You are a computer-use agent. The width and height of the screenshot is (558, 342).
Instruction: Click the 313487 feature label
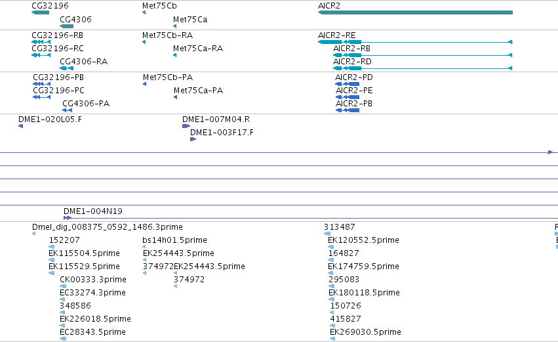click(339, 227)
